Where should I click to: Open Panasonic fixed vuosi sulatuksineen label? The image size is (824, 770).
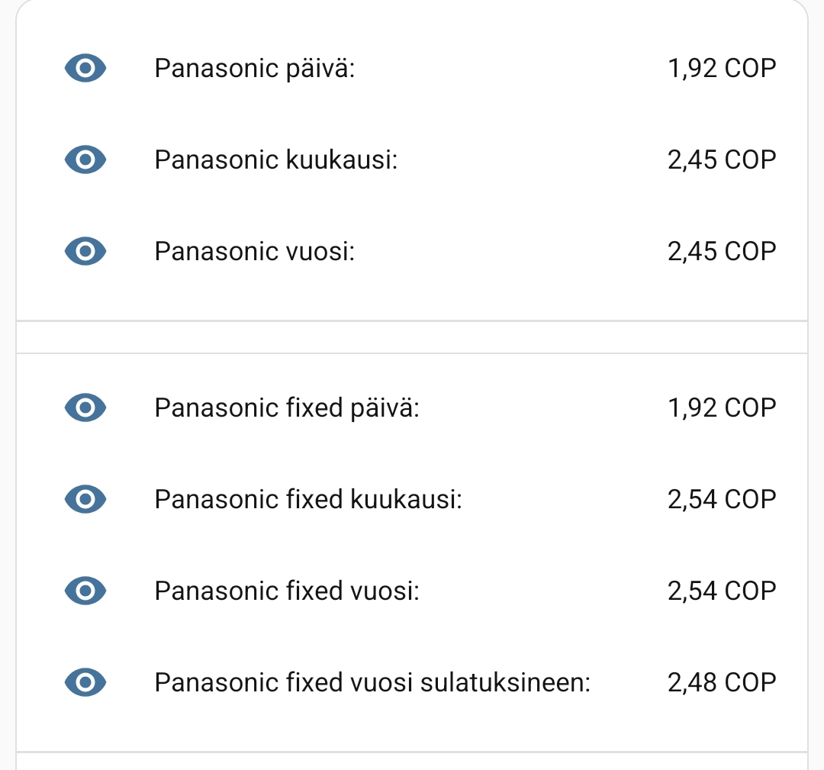click(x=372, y=681)
